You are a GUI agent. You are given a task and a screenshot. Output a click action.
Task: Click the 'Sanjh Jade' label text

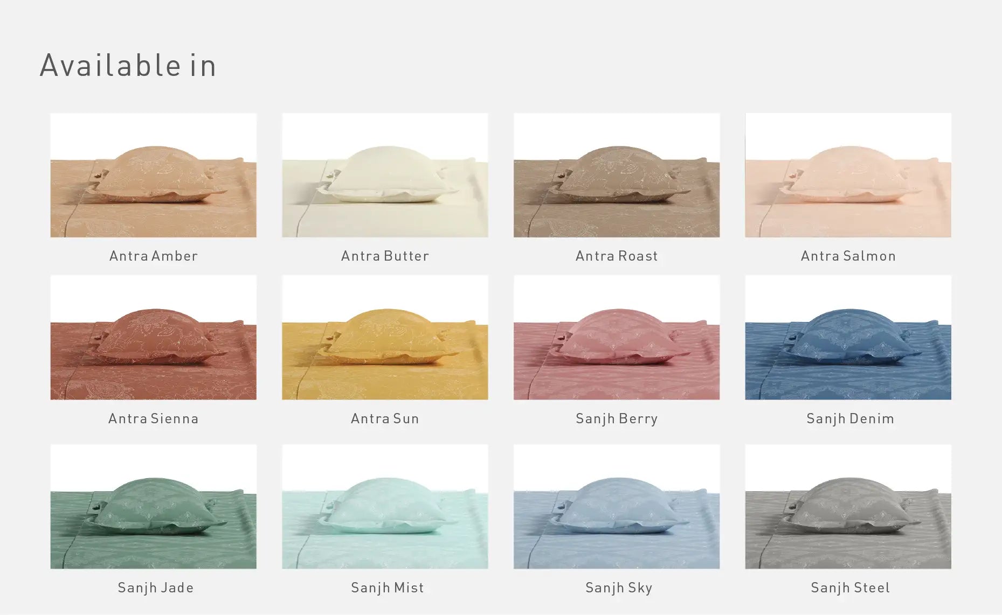pos(156,588)
